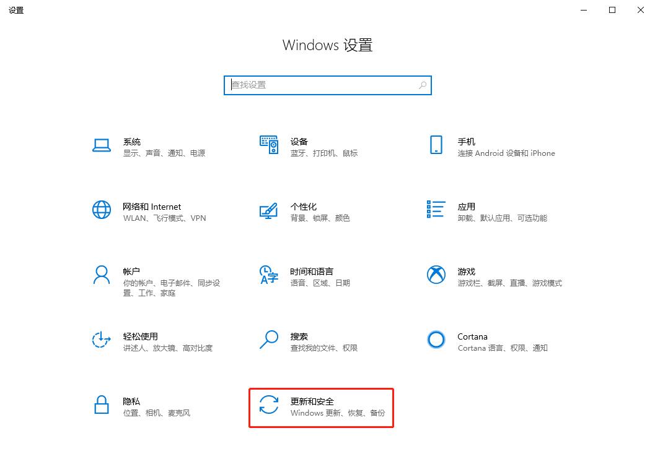Click the 搜索 magnifier icon beside 搜索
This screenshot has height=467, width=655.
point(268,340)
